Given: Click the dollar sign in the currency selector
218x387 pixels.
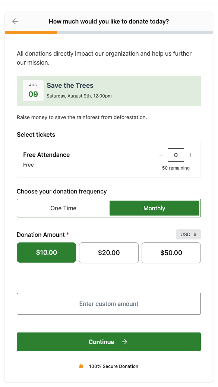Looking at the screenshot, I should (195, 234).
